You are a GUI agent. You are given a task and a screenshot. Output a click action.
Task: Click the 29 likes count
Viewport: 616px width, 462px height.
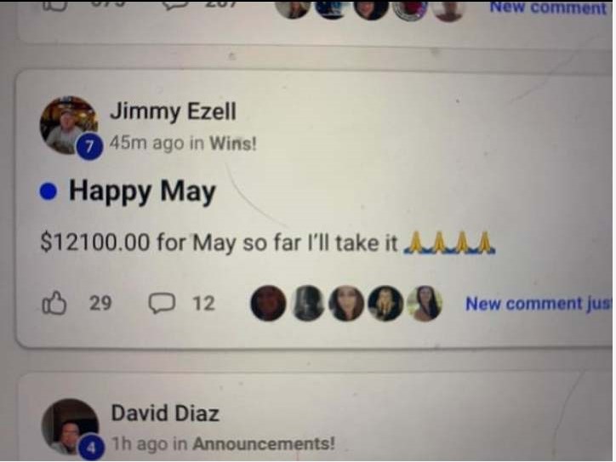(x=100, y=303)
